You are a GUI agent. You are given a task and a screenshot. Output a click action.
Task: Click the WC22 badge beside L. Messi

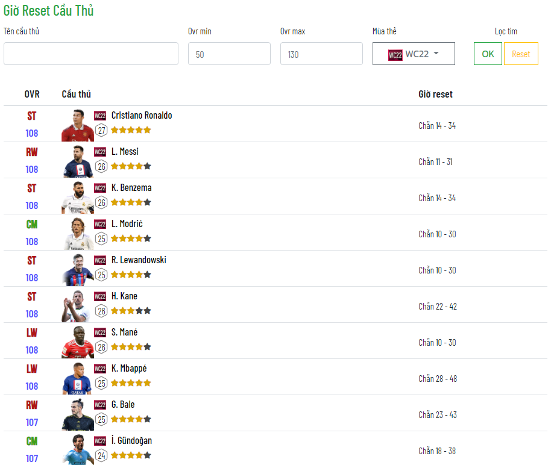pyautogui.click(x=100, y=152)
